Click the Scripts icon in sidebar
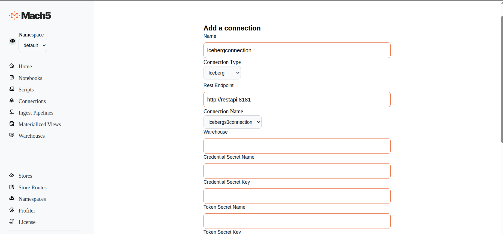 (x=12, y=89)
